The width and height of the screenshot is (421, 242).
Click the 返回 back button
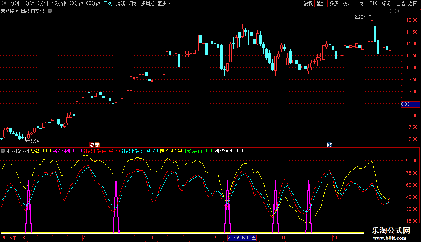(413, 4)
